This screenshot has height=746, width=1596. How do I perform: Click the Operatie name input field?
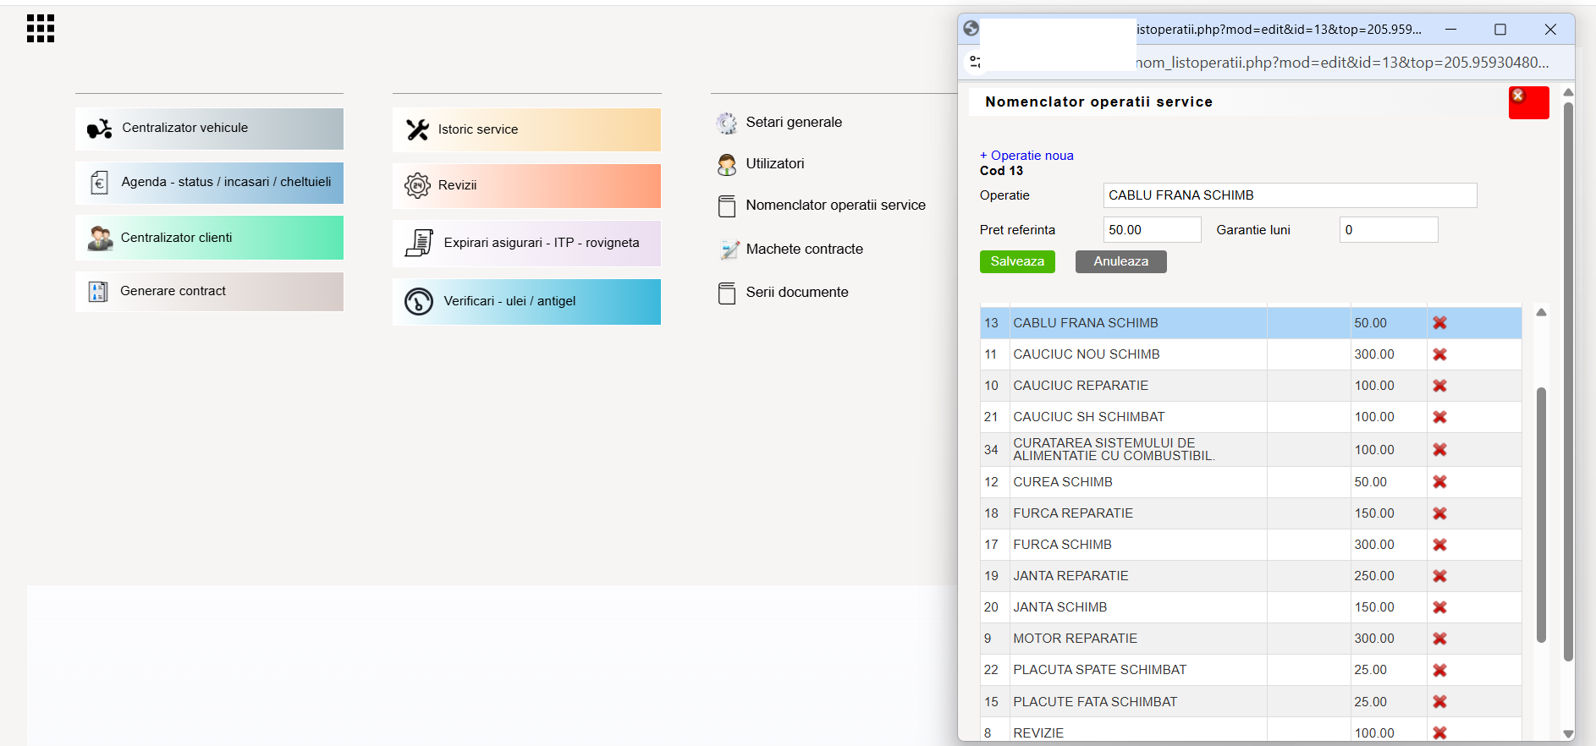[1290, 195]
